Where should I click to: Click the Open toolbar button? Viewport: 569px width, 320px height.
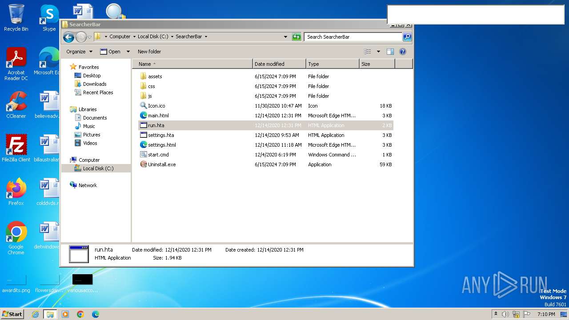tap(110, 52)
